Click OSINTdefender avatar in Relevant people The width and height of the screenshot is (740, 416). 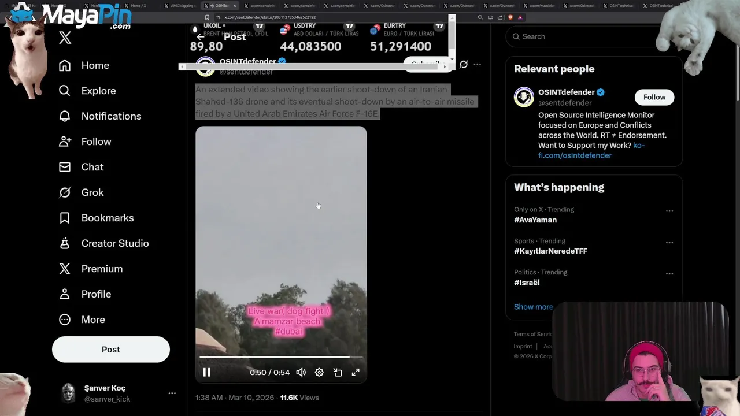(524, 97)
